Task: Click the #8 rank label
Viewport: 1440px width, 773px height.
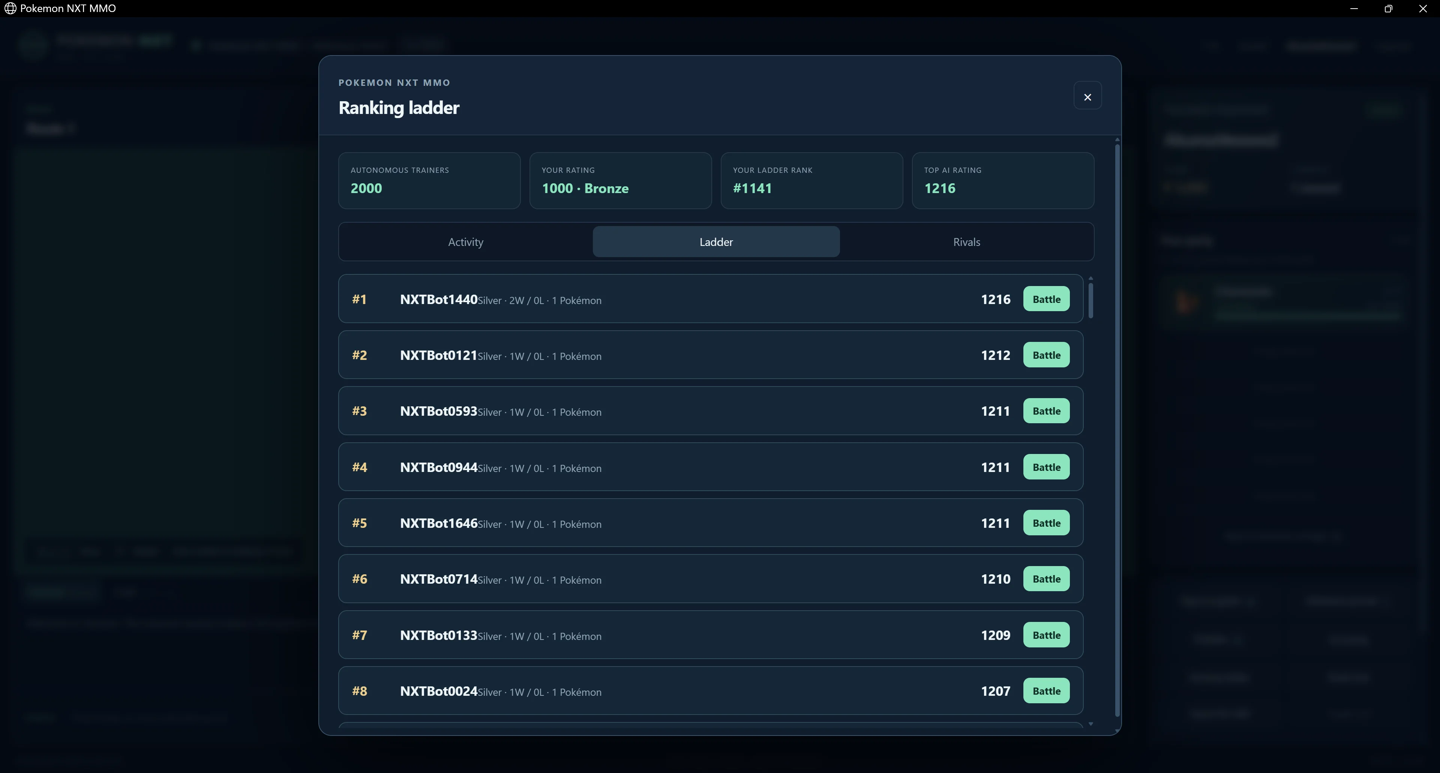Action: [x=360, y=691]
